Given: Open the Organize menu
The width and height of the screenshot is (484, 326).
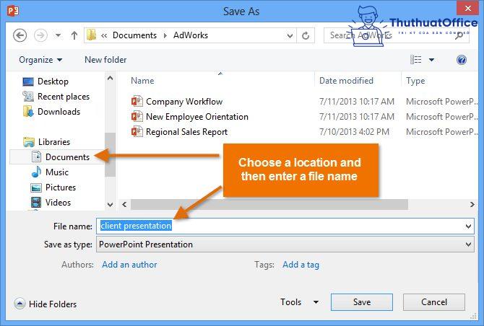Looking at the screenshot, I should coord(40,60).
